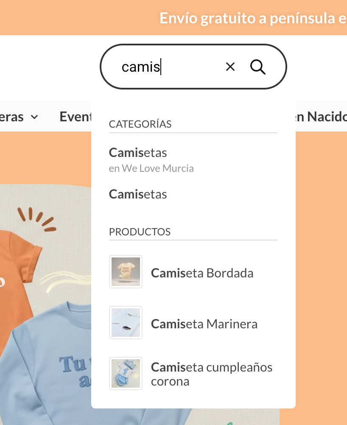
Task: Clear the search text with the X icon
Action: click(230, 67)
